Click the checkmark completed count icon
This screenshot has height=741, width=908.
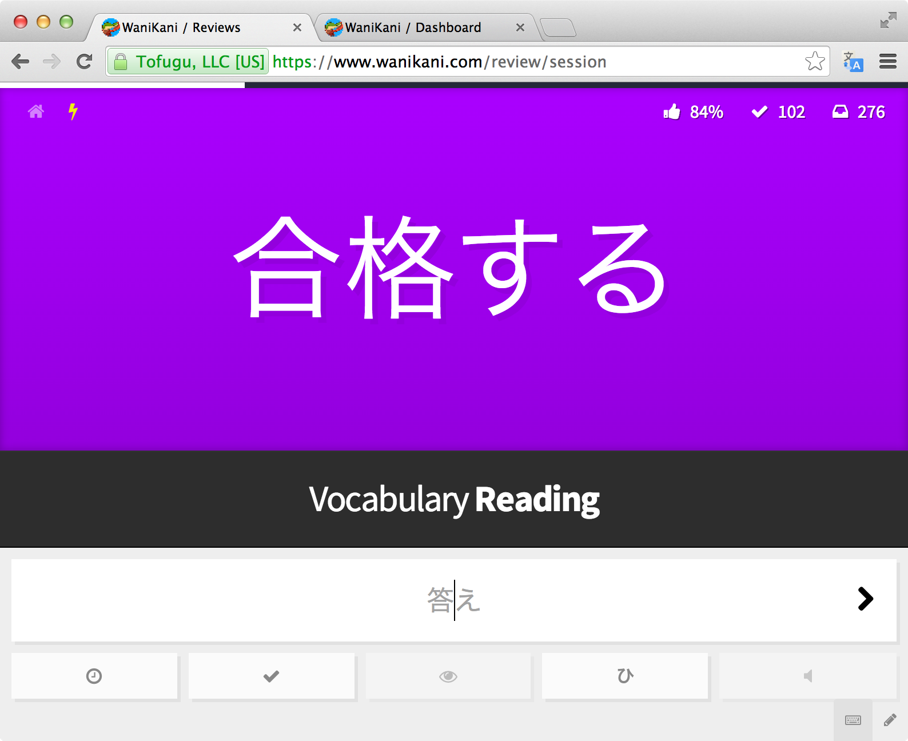759,112
